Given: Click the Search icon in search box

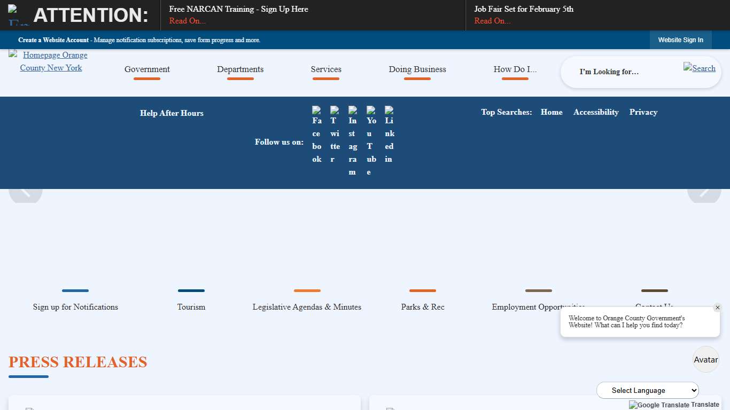Looking at the screenshot, I should click(x=699, y=68).
